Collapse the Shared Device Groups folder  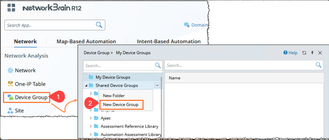[x=86, y=85]
